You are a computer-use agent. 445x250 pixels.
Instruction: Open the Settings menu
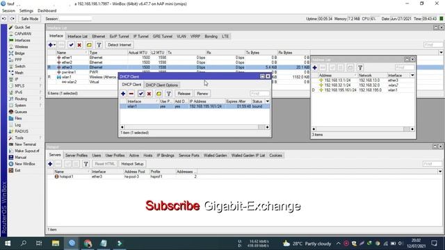[26, 11]
